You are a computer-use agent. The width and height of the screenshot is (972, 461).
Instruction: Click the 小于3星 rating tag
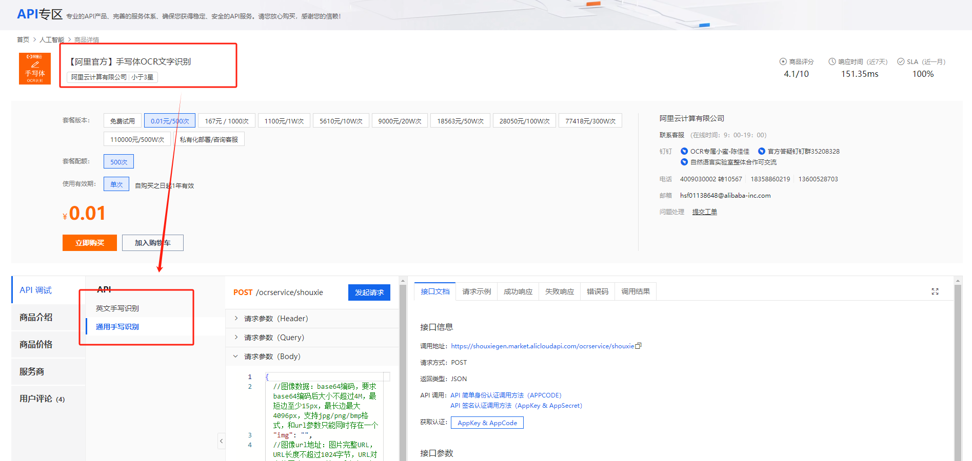click(142, 77)
